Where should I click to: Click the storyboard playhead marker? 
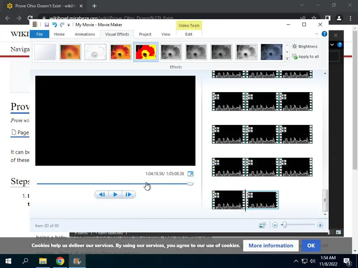245,200
